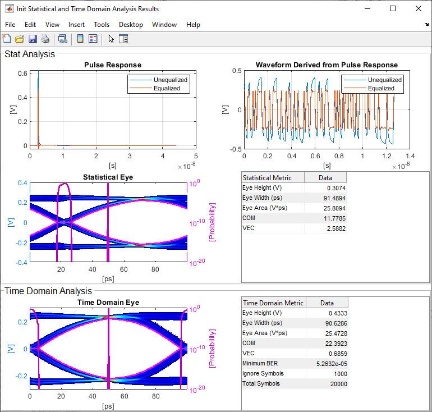This screenshot has height=412, width=432.
Task: Click the Help menu
Action: (x=193, y=25)
